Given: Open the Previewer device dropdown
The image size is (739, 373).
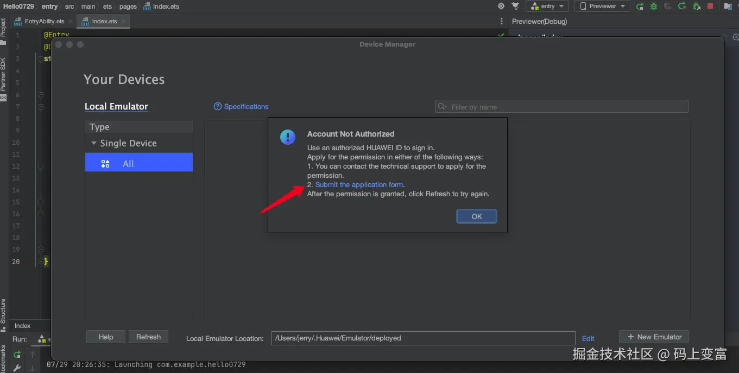Looking at the screenshot, I should (x=602, y=6).
